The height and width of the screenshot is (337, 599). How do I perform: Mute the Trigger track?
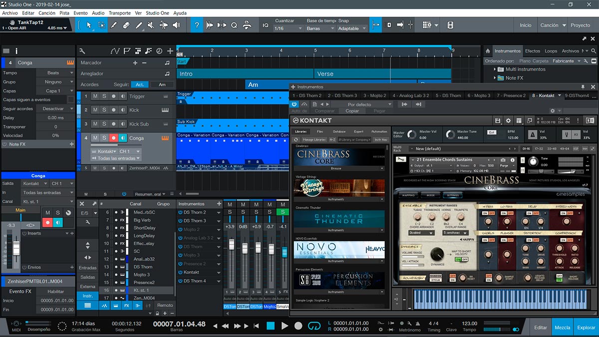(95, 96)
